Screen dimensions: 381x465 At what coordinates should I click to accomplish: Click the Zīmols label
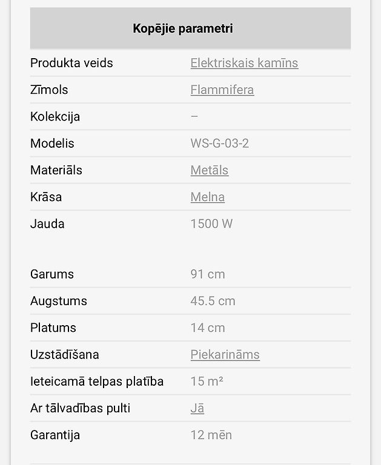point(49,90)
